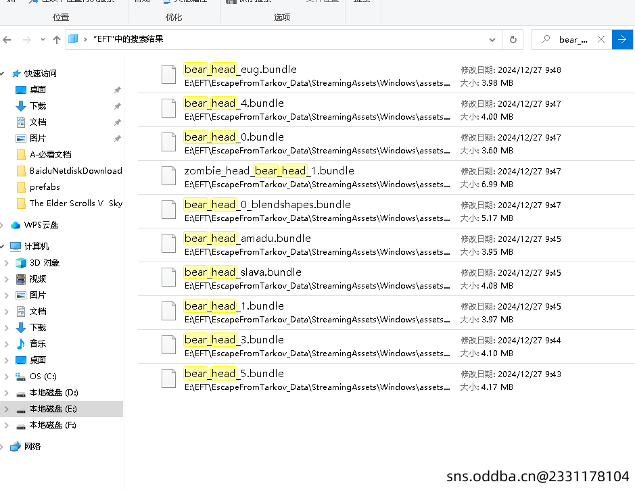635x490 pixels.
Task: Click the back navigation arrow
Action: [7, 40]
